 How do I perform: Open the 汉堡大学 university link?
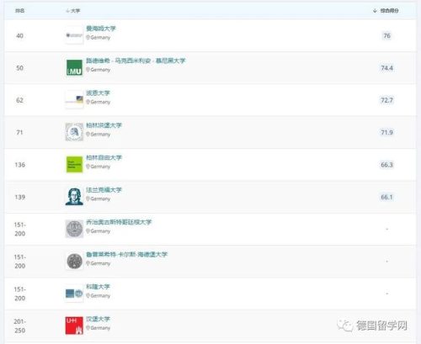tap(98, 319)
